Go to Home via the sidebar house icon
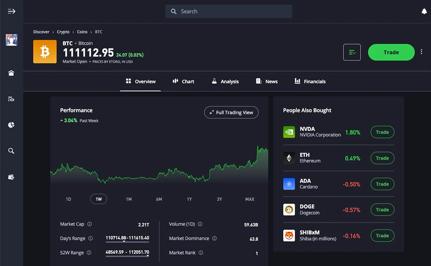Screen dimensions: 431x266 tap(11, 73)
